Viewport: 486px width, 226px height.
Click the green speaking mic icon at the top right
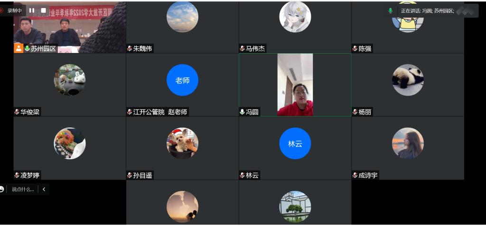pyautogui.click(x=391, y=10)
